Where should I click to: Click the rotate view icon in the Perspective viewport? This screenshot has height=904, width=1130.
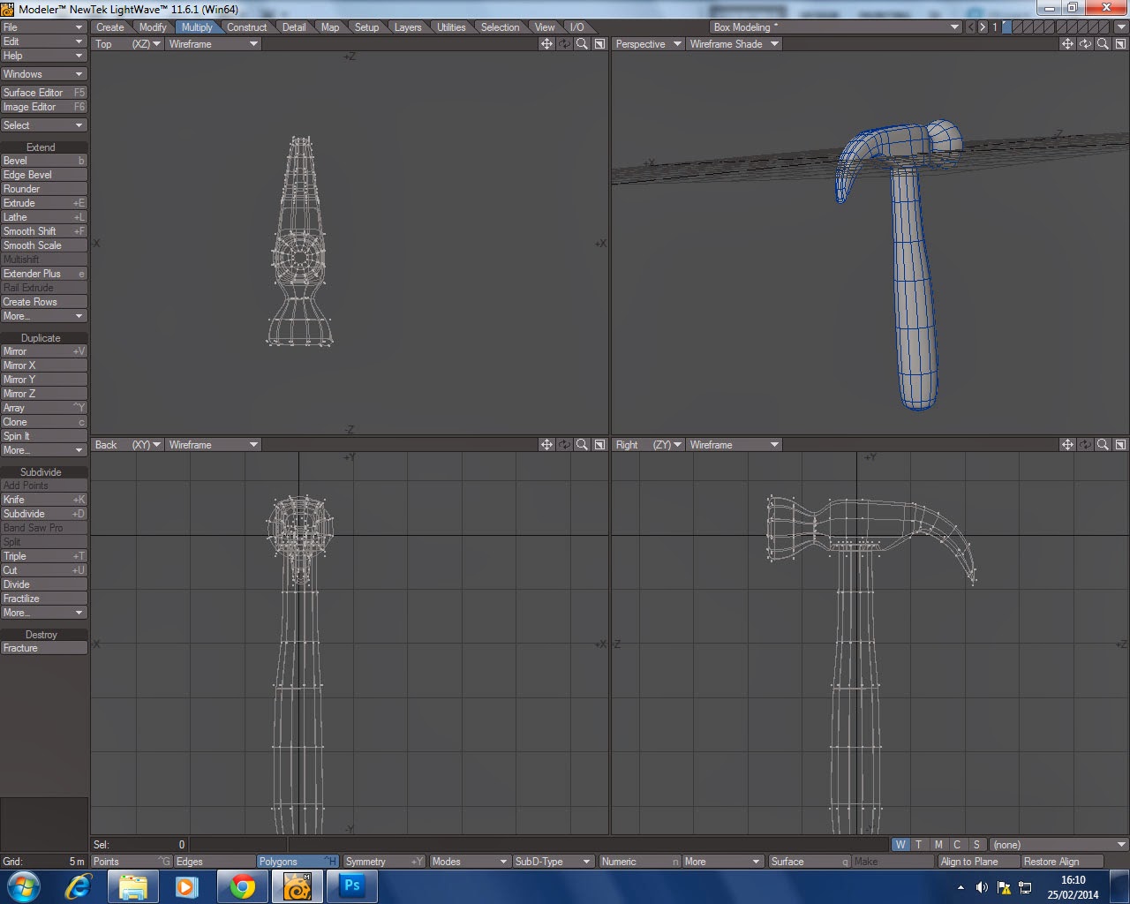[1085, 43]
